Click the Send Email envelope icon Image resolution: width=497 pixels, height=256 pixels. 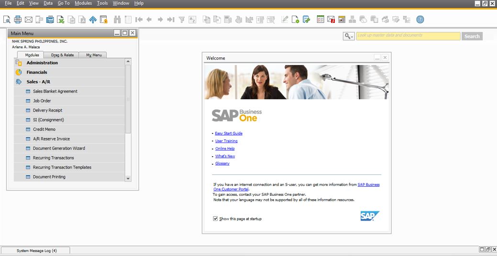pyautogui.click(x=29, y=20)
